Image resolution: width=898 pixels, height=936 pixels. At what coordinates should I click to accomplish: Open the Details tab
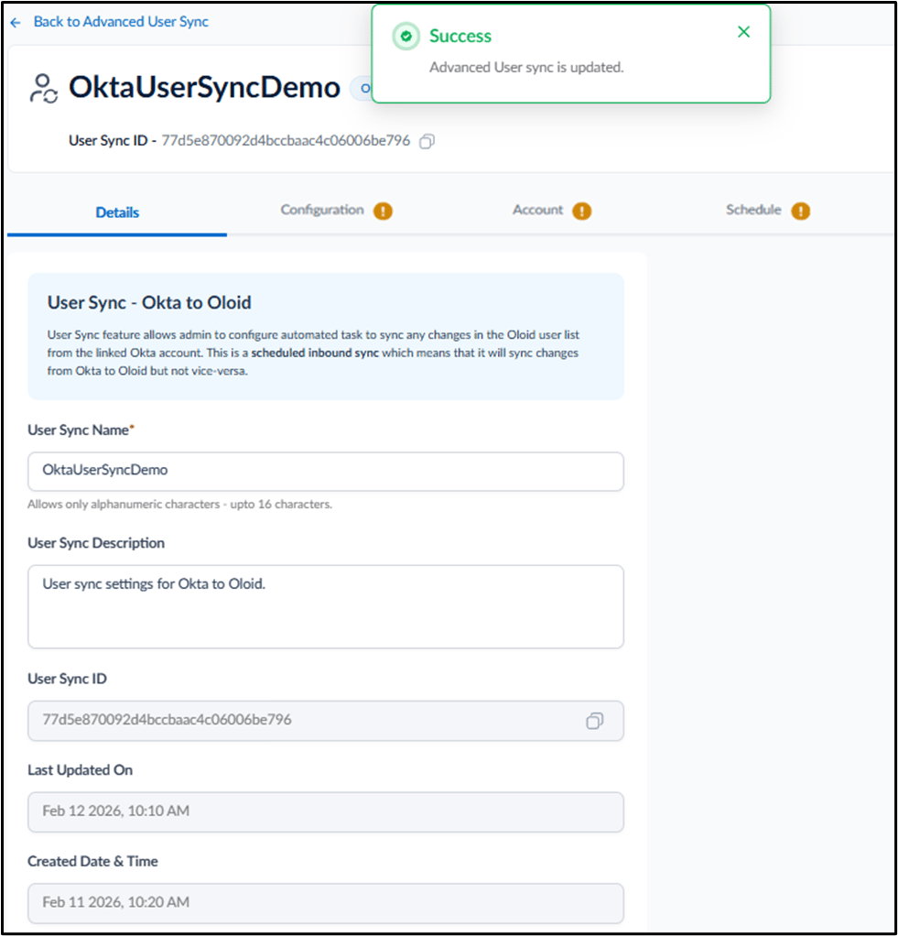click(x=117, y=212)
